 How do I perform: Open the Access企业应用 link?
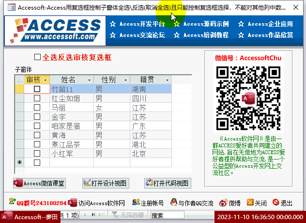pyautogui.click(x=270, y=24)
